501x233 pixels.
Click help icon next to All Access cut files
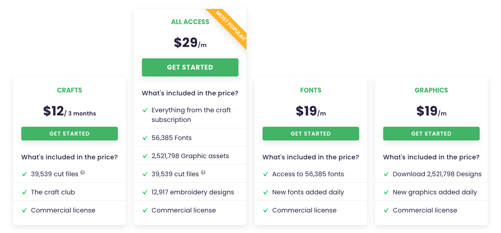point(203,173)
